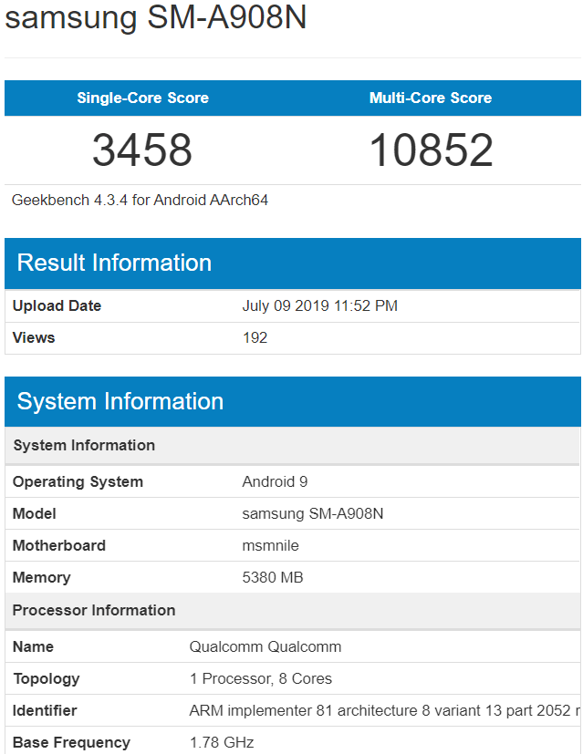Select the processor Name label
Image resolution: width=583 pixels, height=754 pixels.
[33, 646]
